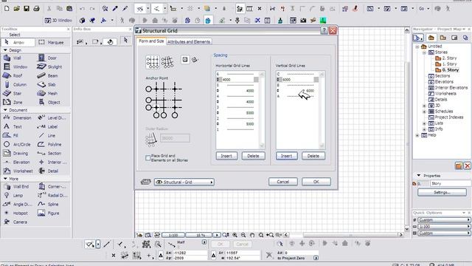This screenshot has height=266, width=472.
Task: Choose the bottom-left anchor point circle
Action: tap(148, 107)
